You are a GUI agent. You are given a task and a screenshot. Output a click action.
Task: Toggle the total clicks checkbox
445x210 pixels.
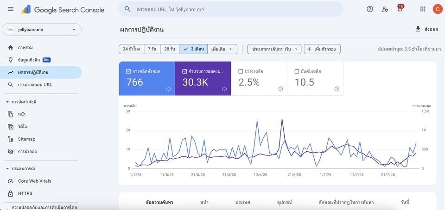click(128, 72)
